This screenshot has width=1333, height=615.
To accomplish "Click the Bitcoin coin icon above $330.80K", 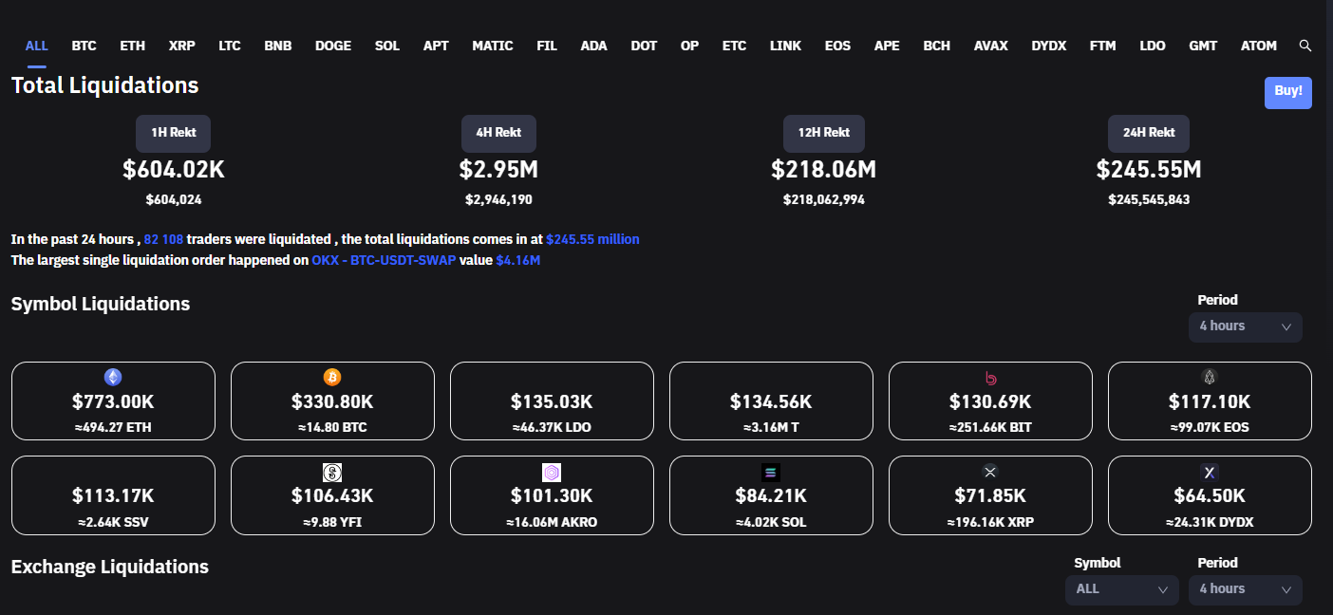I will (332, 376).
